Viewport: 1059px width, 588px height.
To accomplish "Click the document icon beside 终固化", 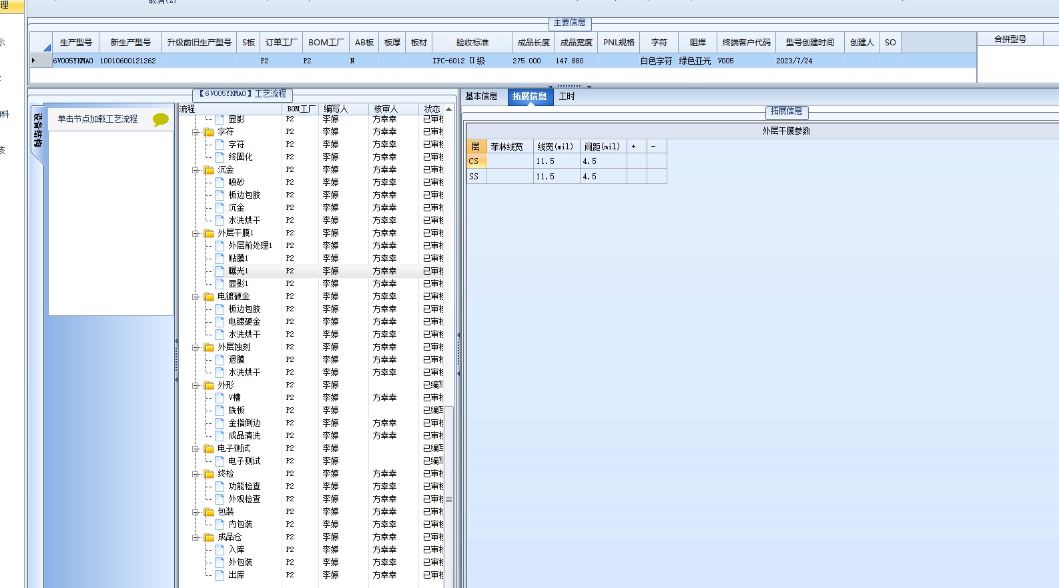I will tap(220, 157).
